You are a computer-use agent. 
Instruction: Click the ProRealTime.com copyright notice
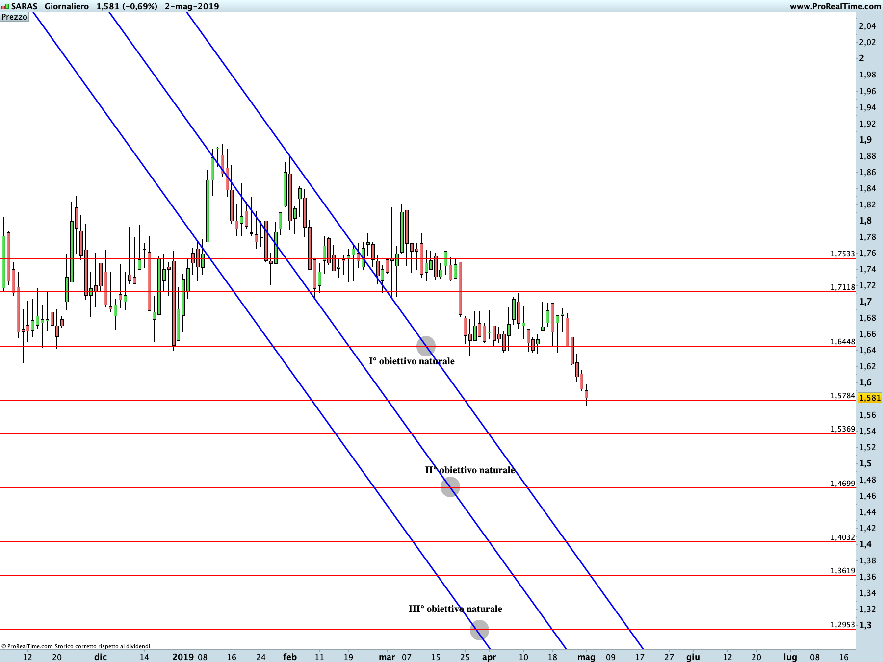point(76,646)
